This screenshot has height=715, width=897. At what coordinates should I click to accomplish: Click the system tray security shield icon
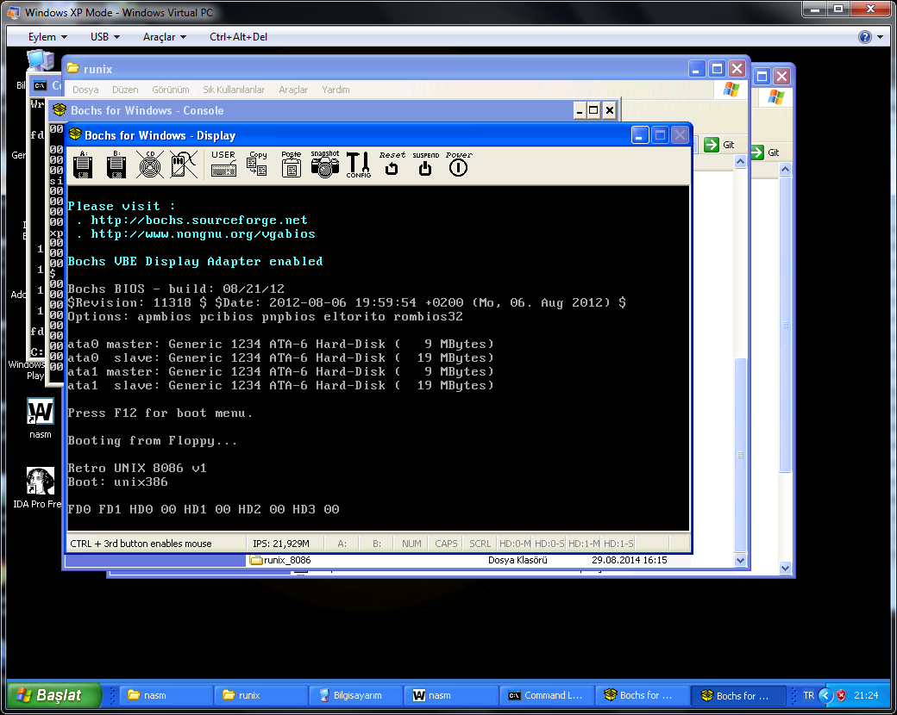(x=842, y=695)
